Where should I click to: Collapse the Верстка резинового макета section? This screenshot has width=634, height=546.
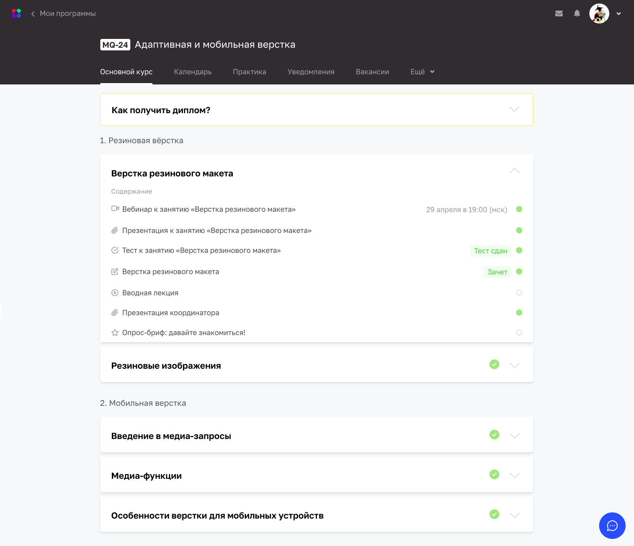(514, 171)
